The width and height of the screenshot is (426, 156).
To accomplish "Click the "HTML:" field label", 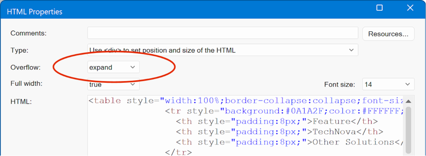I will [x=21, y=101].
